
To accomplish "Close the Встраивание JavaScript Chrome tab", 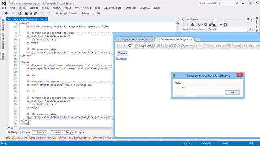I will point(191,39).
